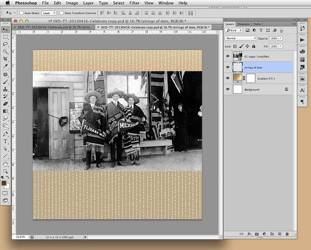Click the foreground color swatch
This screenshot has width=311, height=250.
[4, 183]
